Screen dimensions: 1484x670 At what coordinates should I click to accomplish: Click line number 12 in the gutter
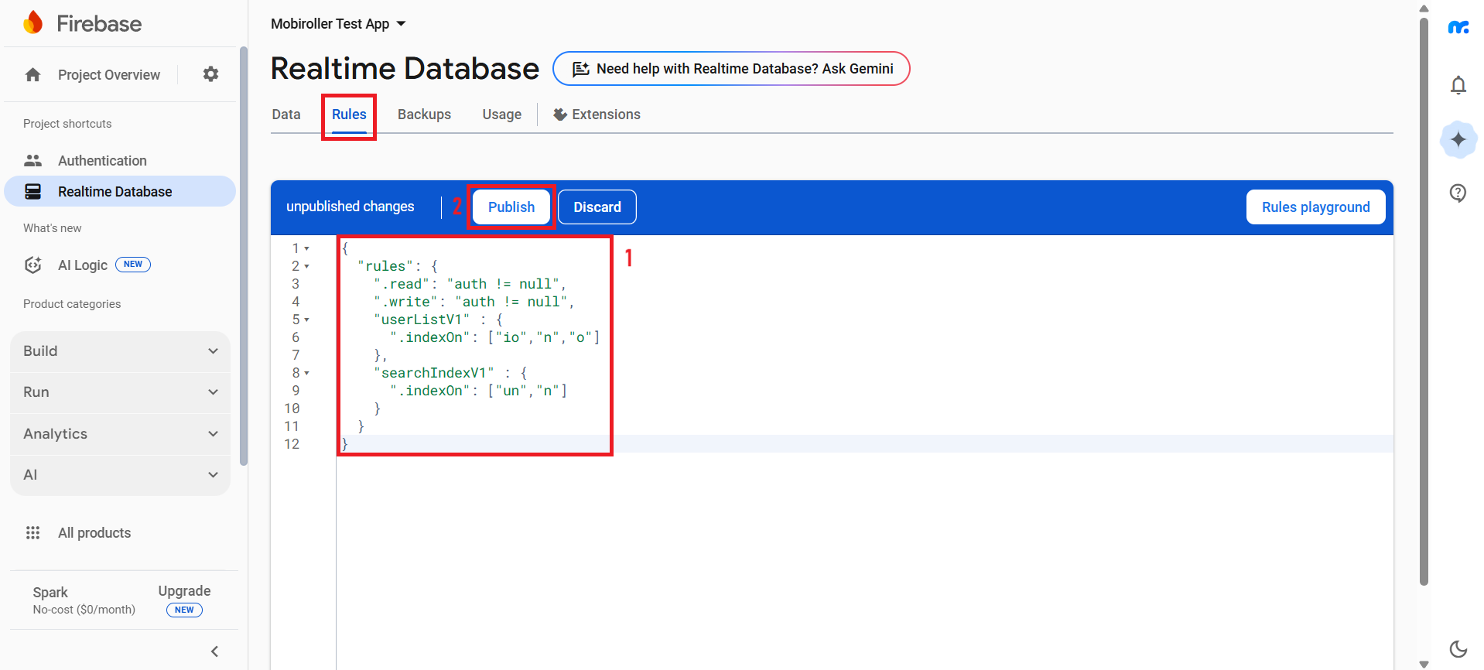point(292,445)
